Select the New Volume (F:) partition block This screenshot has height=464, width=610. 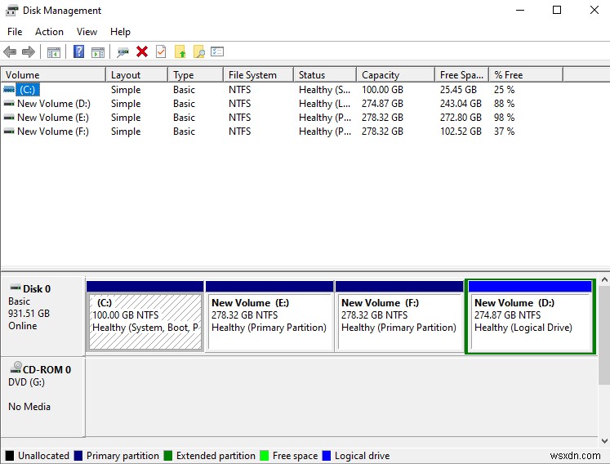click(x=399, y=316)
